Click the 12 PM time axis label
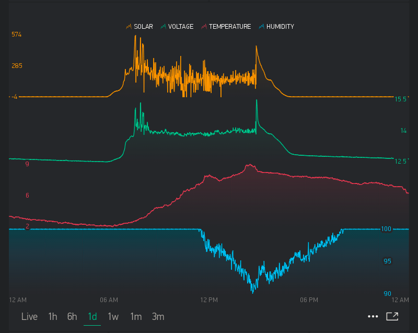Viewport: 418px width, 333px height. click(x=209, y=300)
